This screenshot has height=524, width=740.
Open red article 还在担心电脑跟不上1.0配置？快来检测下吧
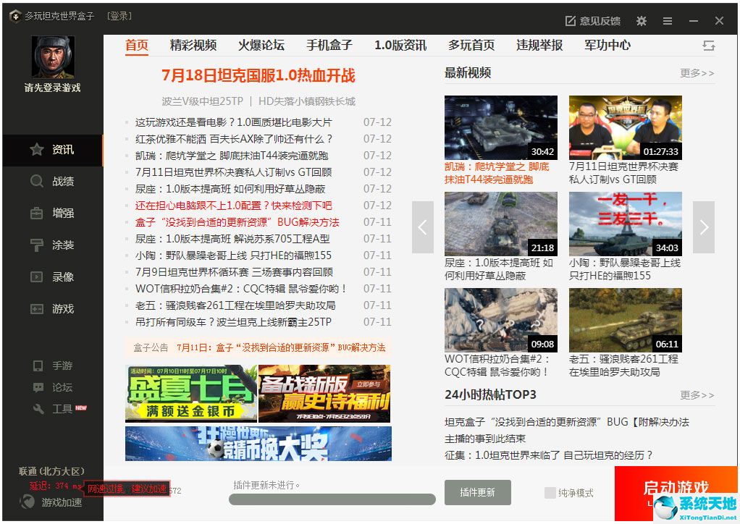pyautogui.click(x=234, y=206)
